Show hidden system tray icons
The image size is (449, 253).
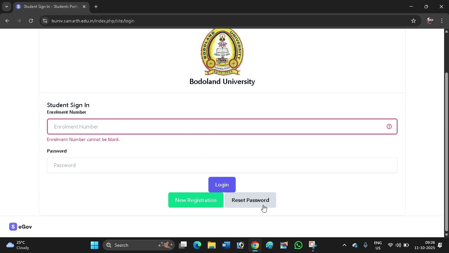(344, 245)
